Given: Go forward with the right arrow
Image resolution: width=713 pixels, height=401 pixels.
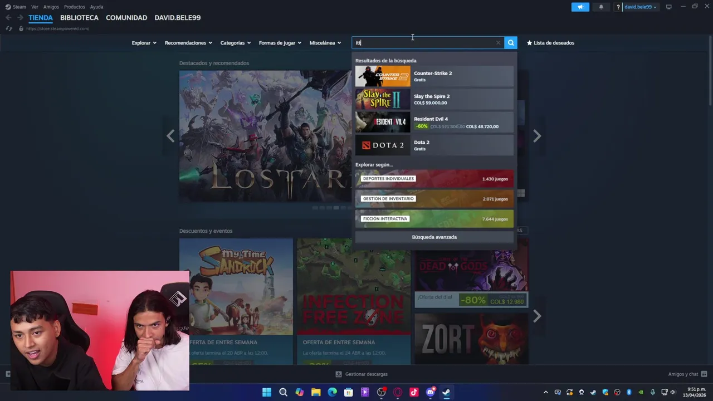Looking at the screenshot, I should point(20,18).
